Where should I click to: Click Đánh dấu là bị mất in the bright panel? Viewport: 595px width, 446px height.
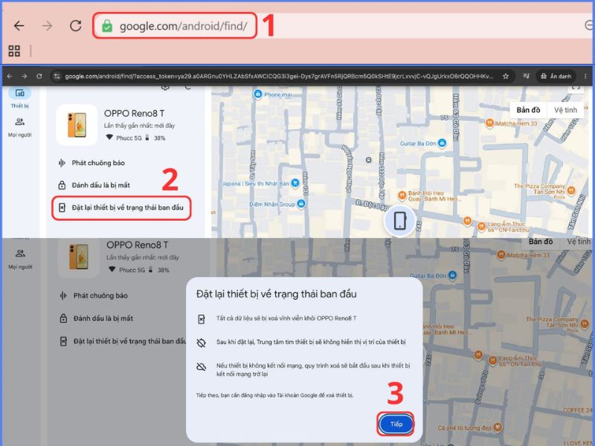tap(101, 185)
